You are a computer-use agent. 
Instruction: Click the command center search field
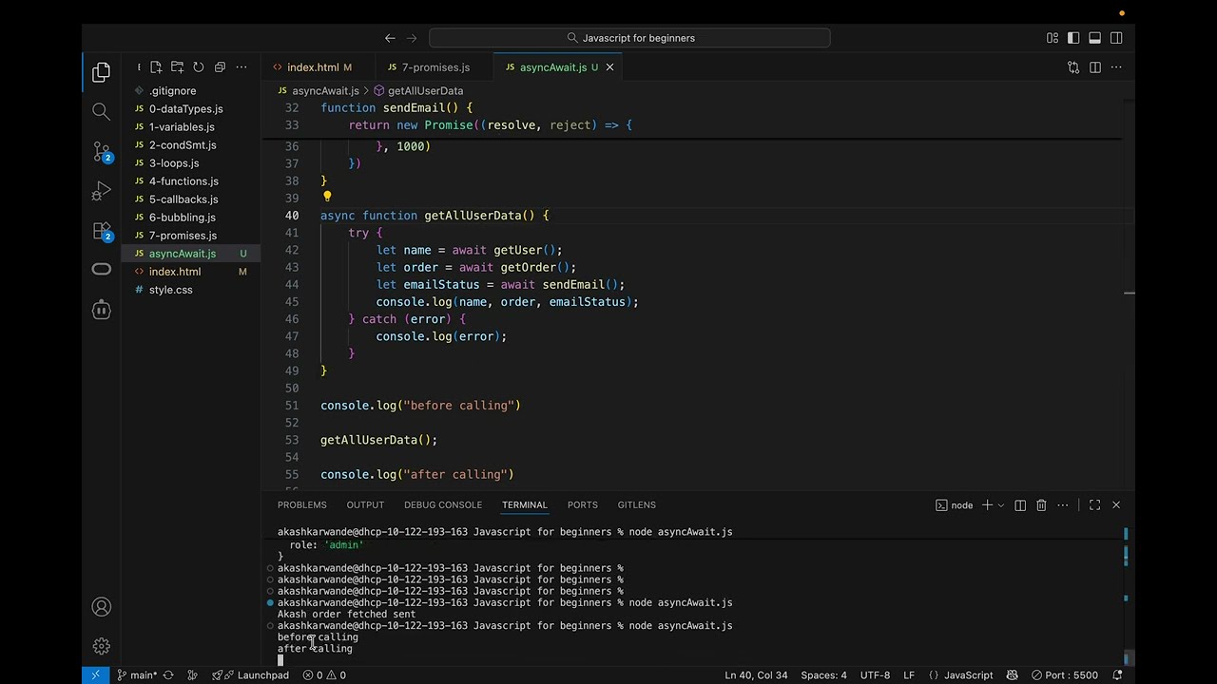629,38
